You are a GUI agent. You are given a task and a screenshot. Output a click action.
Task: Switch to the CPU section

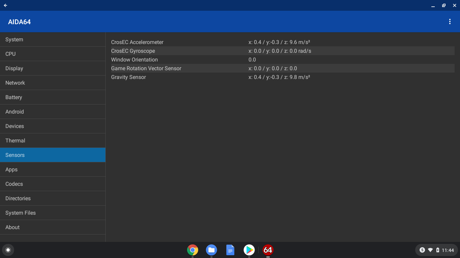click(x=53, y=54)
